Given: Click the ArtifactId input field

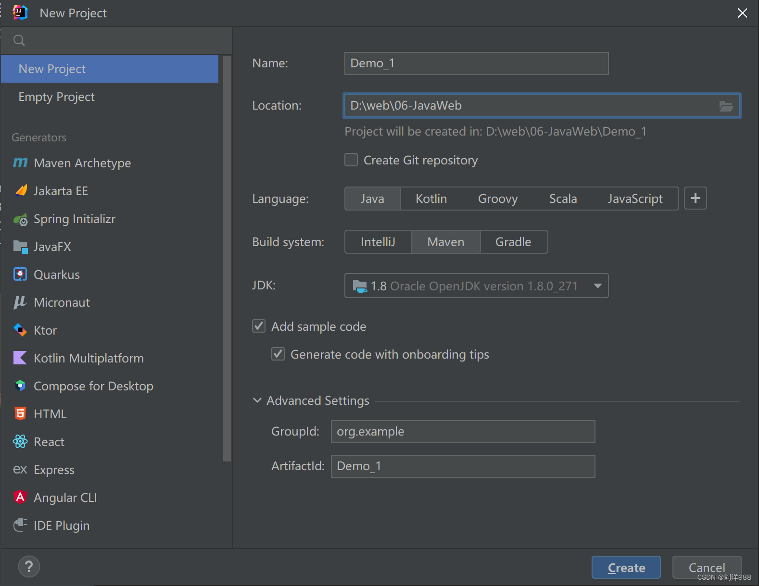Looking at the screenshot, I should click(x=463, y=466).
